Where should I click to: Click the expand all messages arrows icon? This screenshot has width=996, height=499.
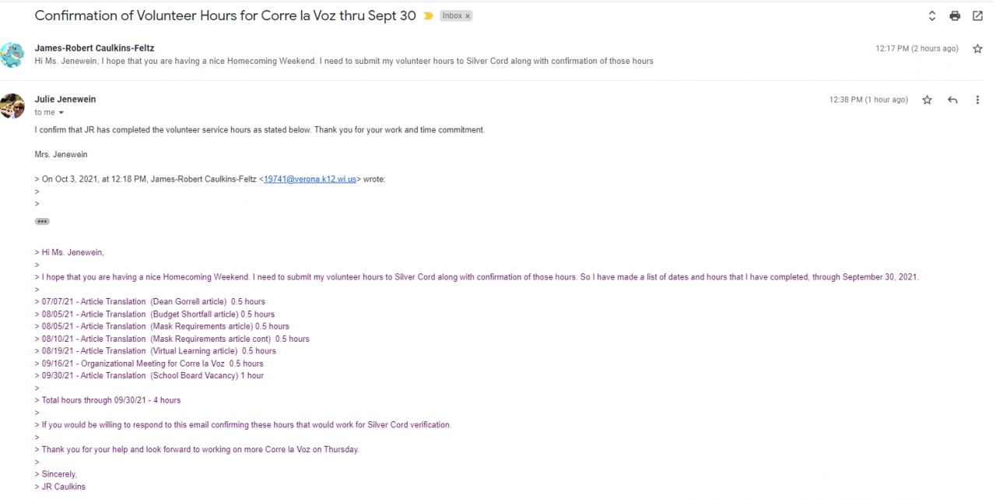pos(932,16)
